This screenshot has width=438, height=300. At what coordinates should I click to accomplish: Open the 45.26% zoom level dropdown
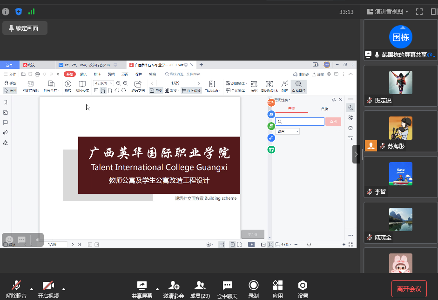[x=103, y=83]
